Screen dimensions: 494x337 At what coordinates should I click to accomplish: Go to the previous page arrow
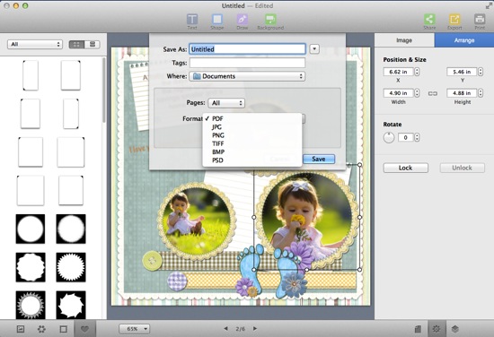(225, 329)
